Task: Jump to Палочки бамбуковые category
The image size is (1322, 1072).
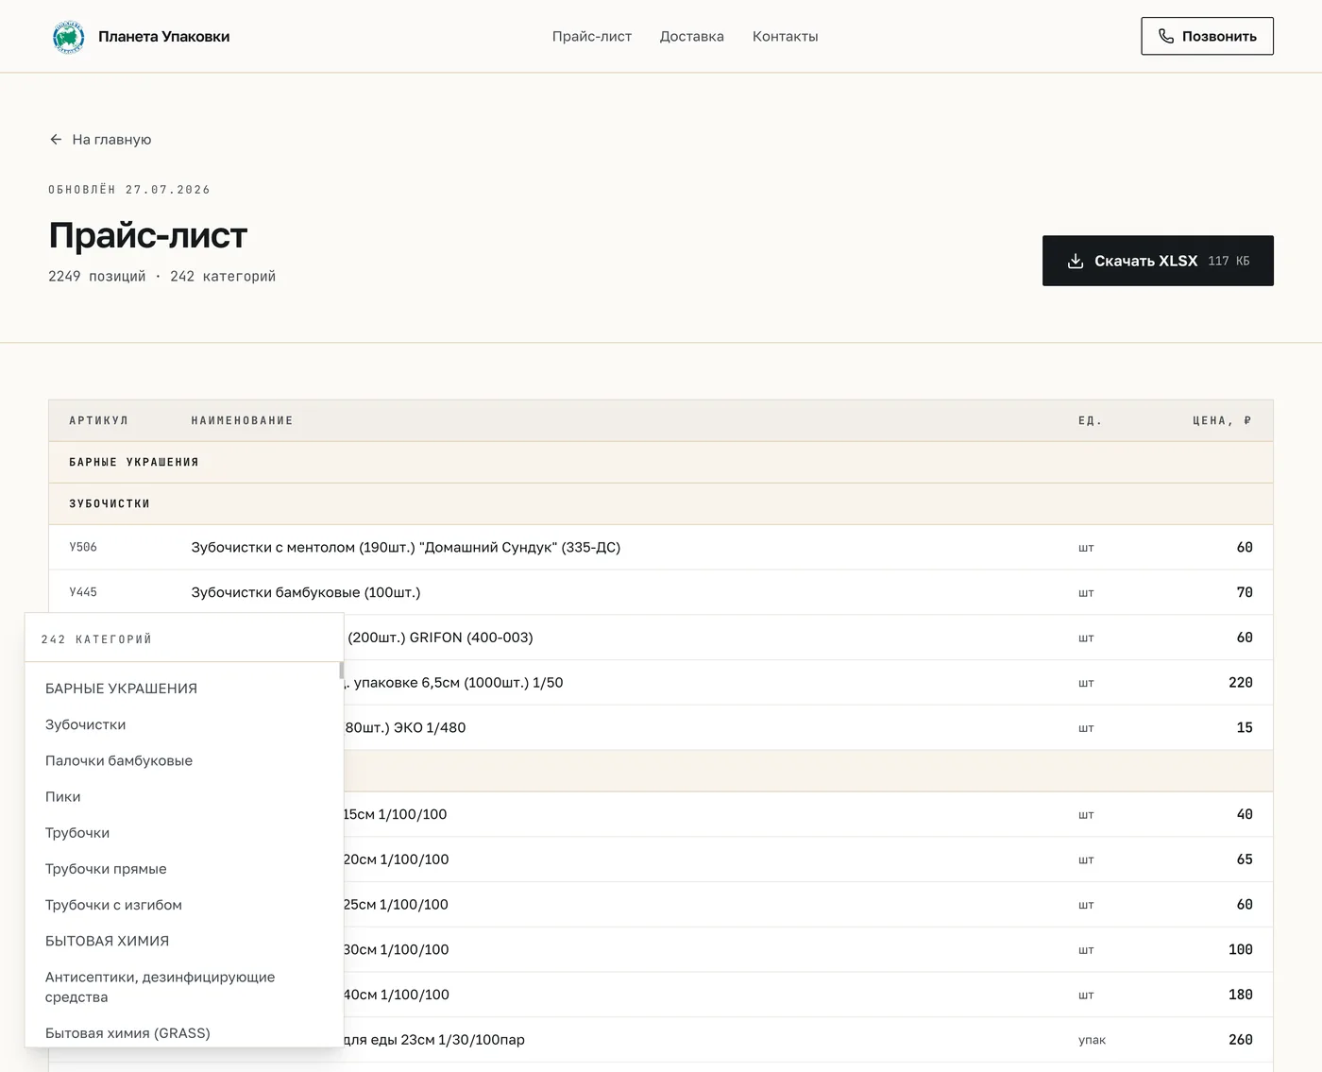Action: point(119,760)
